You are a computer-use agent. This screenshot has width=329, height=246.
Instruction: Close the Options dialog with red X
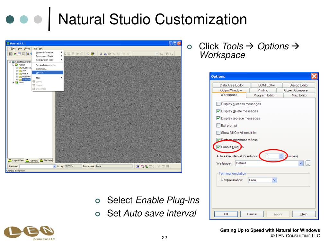314,76
